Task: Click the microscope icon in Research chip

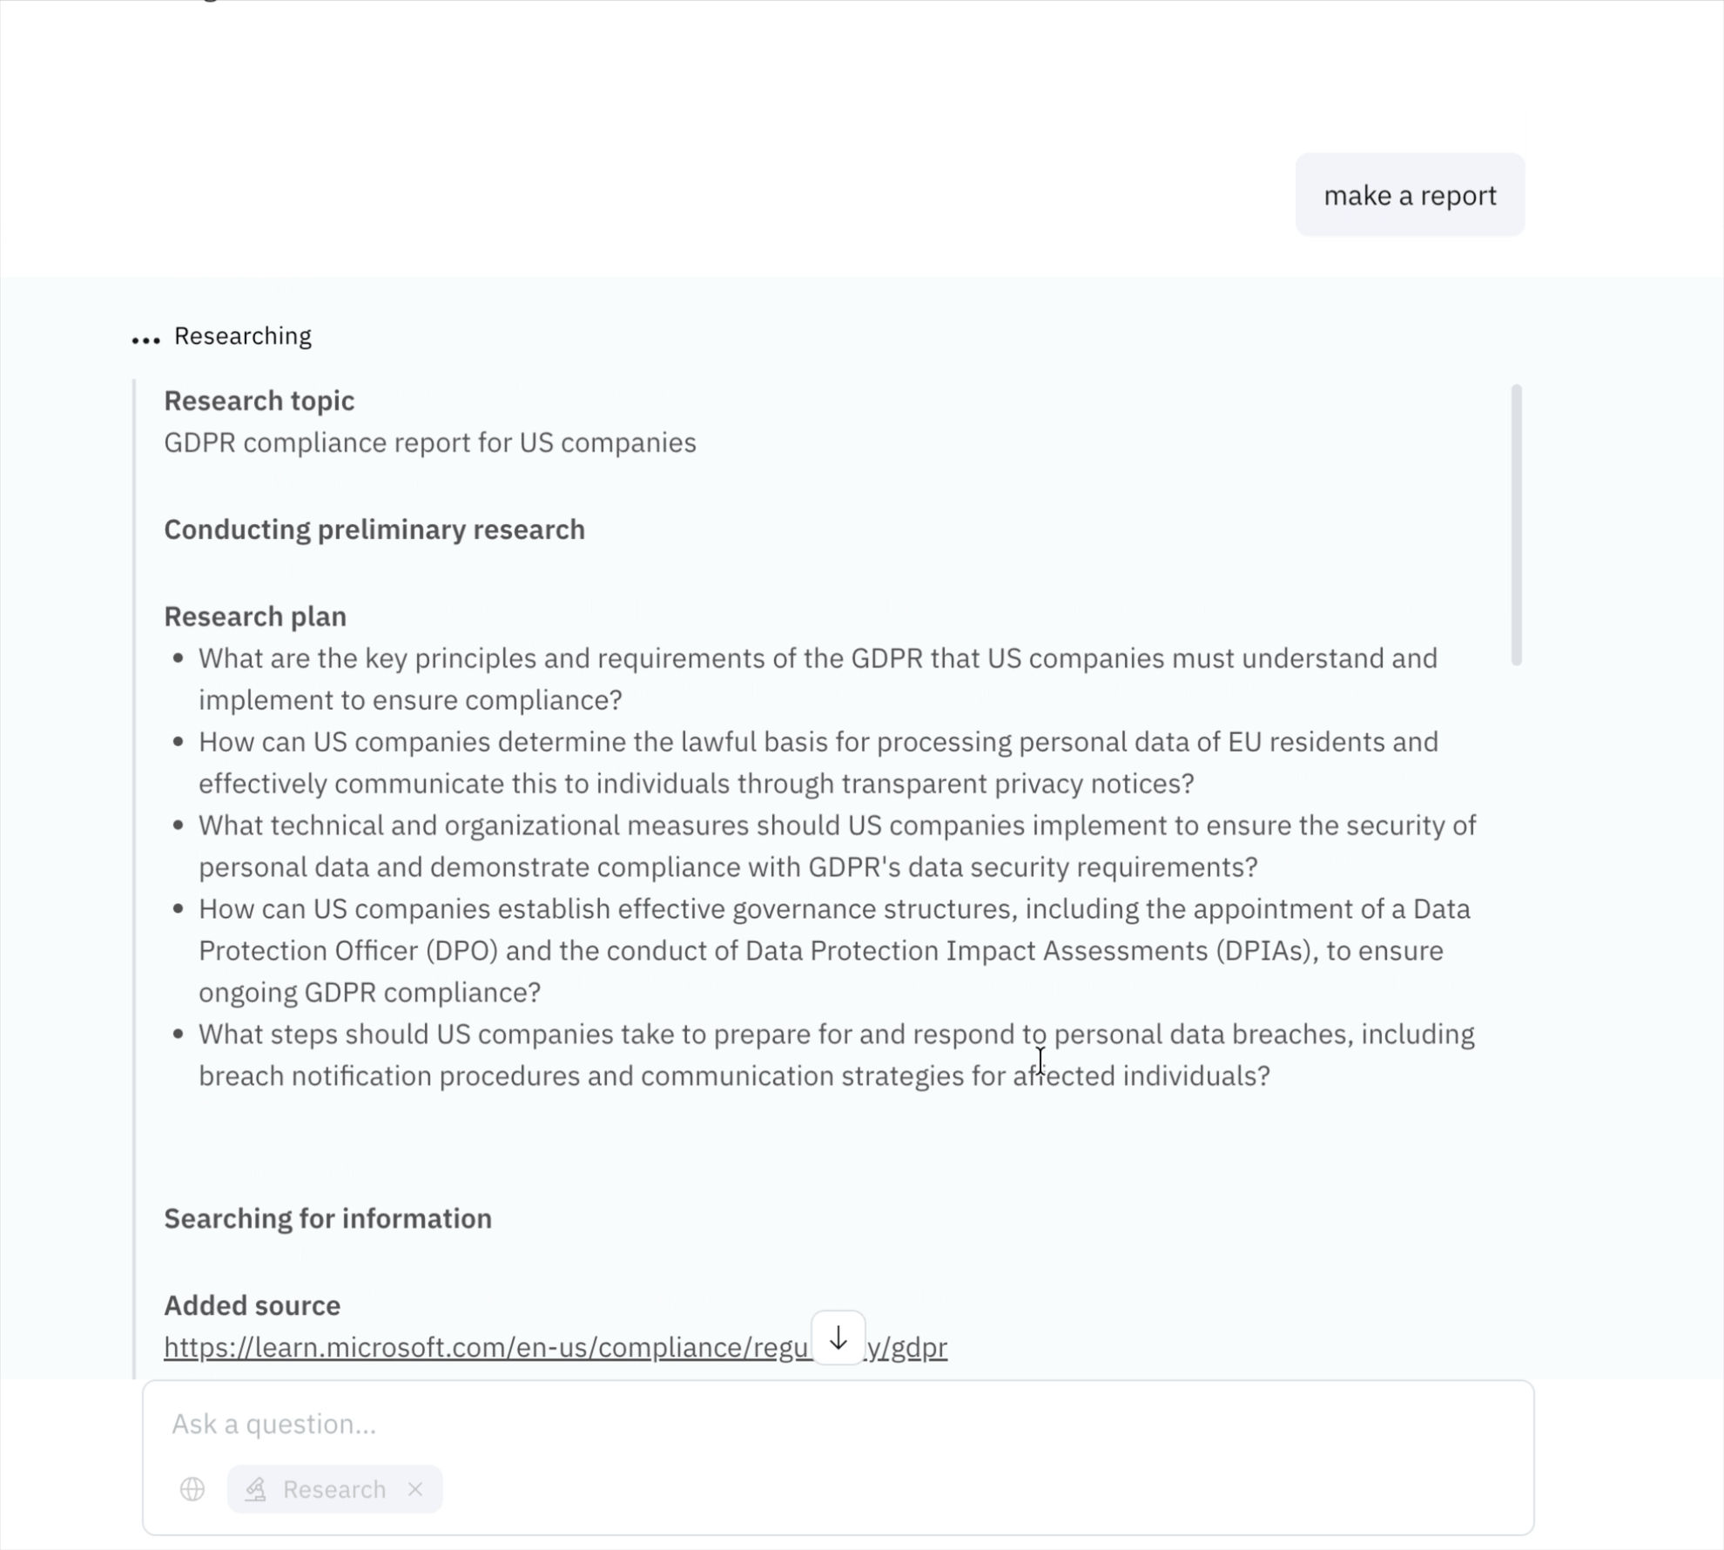Action: tap(256, 1489)
